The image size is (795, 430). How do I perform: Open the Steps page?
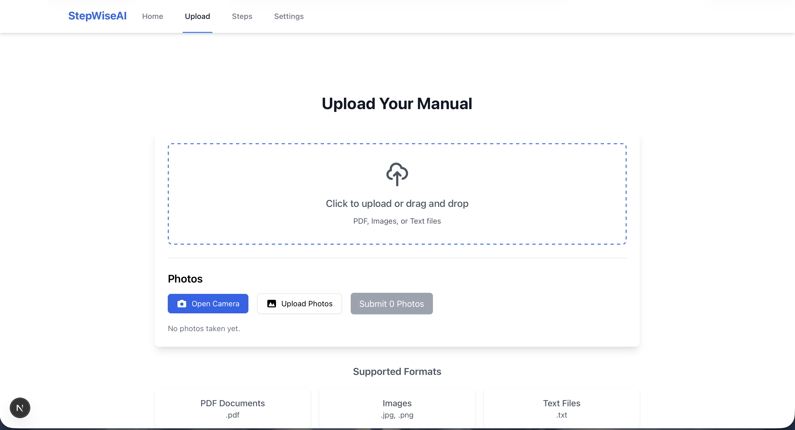[242, 16]
